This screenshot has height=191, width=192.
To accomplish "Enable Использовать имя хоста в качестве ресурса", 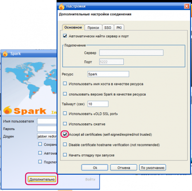I will [65, 84].
